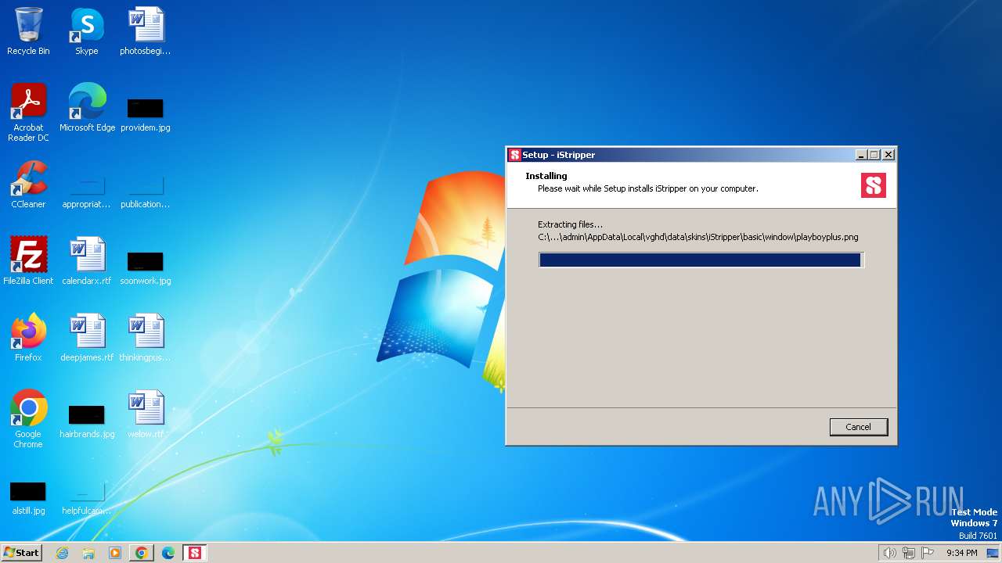Open the CCleaner desktop shortcut
Screen dimensions: 1002x563
[x=28, y=185]
